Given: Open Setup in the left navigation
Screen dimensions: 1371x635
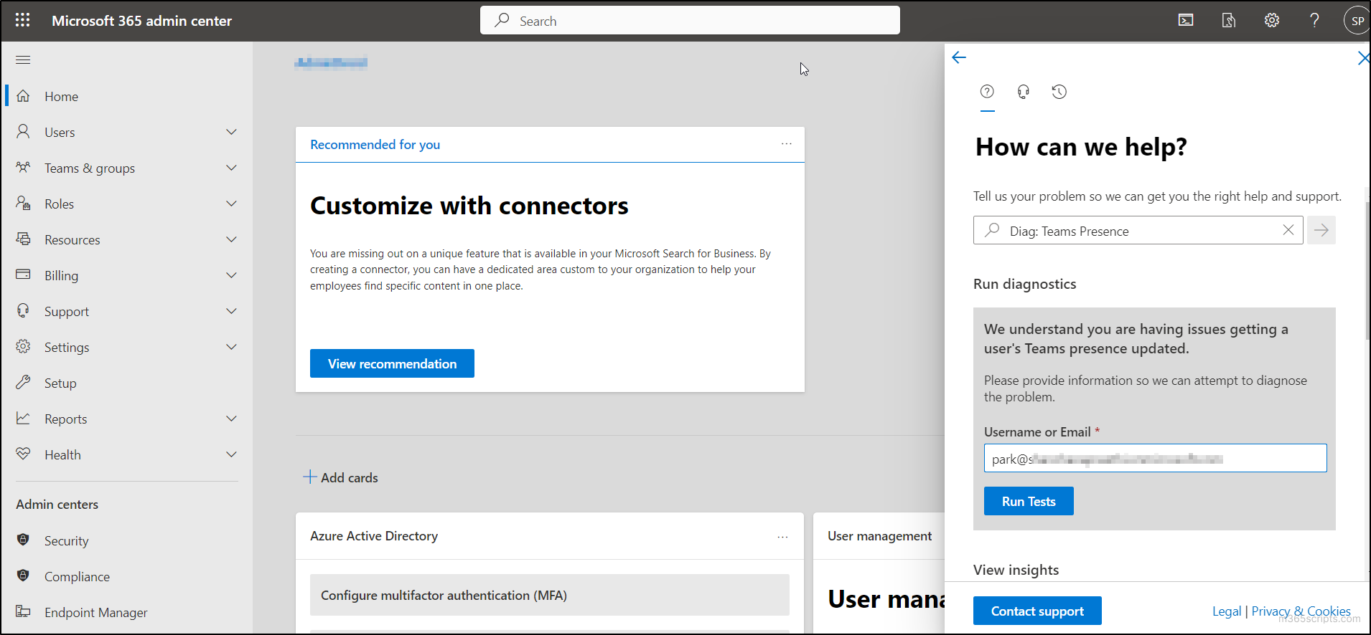Looking at the screenshot, I should point(60,383).
